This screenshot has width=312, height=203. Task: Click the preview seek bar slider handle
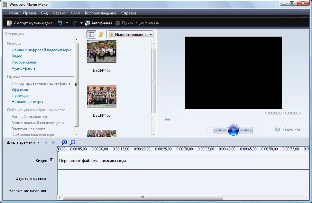pyautogui.click(x=167, y=119)
